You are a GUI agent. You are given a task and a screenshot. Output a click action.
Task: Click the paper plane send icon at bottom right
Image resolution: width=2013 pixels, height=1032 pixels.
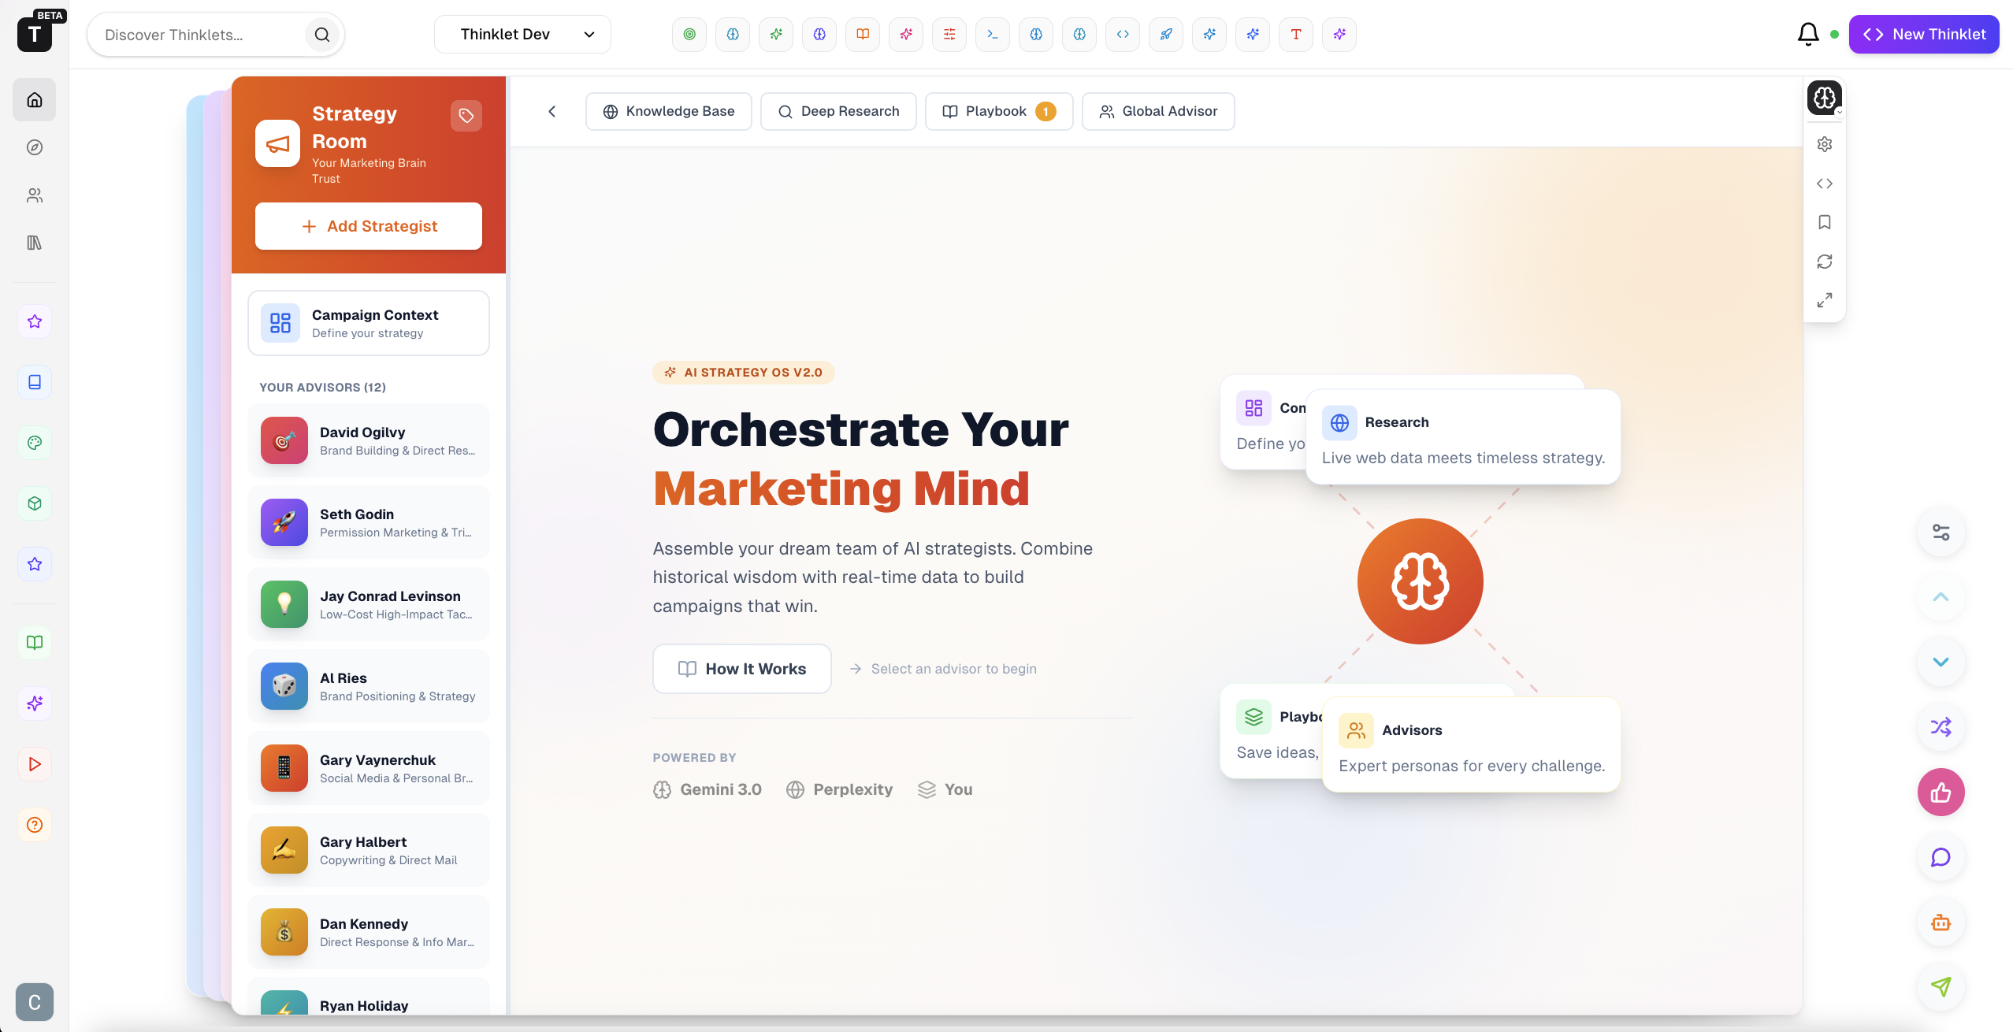1941,986
